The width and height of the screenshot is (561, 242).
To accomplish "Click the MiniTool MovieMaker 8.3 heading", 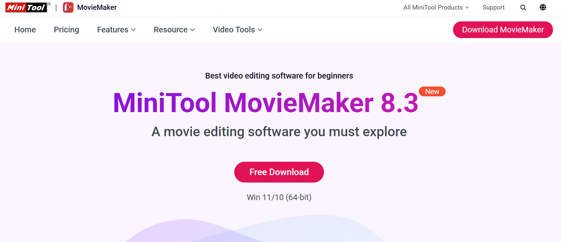I will [265, 103].
